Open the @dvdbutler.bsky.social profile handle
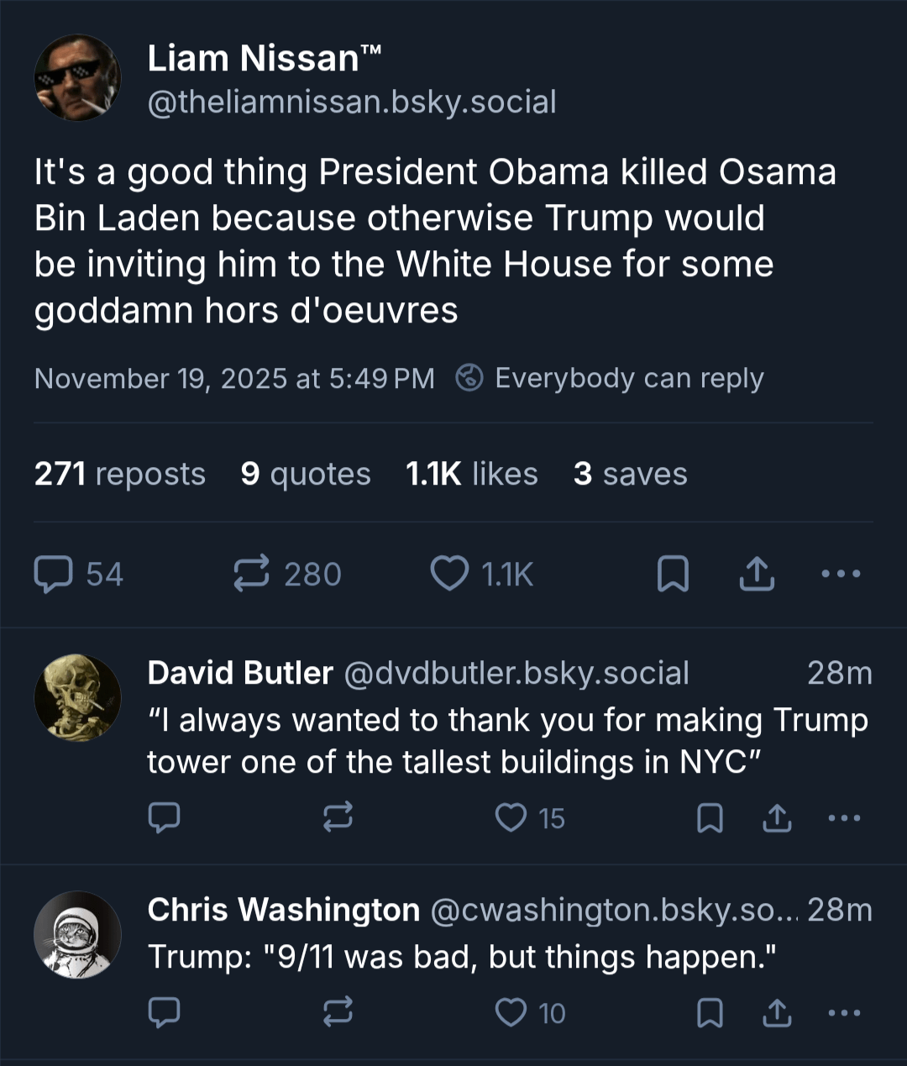This screenshot has height=1066, width=907. (x=516, y=674)
